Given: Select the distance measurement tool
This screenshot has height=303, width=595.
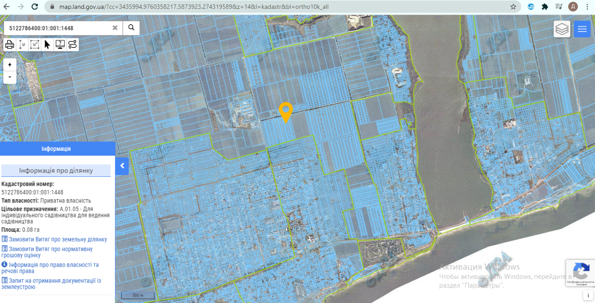Looking at the screenshot, I should [22, 45].
